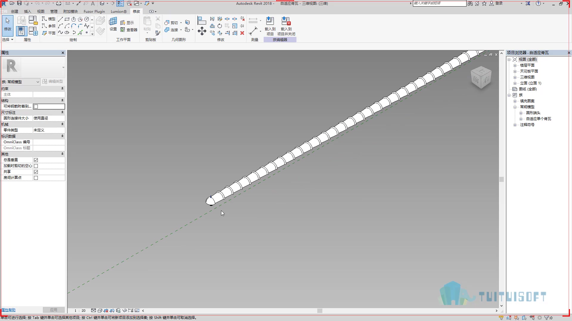Viewport: 572px width, 321px height.
Task: Click the 查看器 work plane button
Action: pos(129,30)
